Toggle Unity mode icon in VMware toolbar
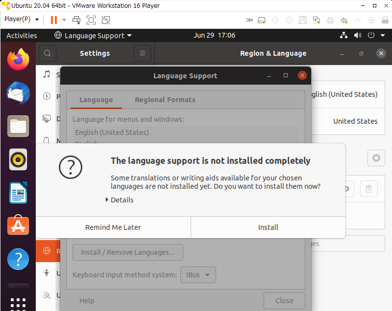 click(x=106, y=20)
